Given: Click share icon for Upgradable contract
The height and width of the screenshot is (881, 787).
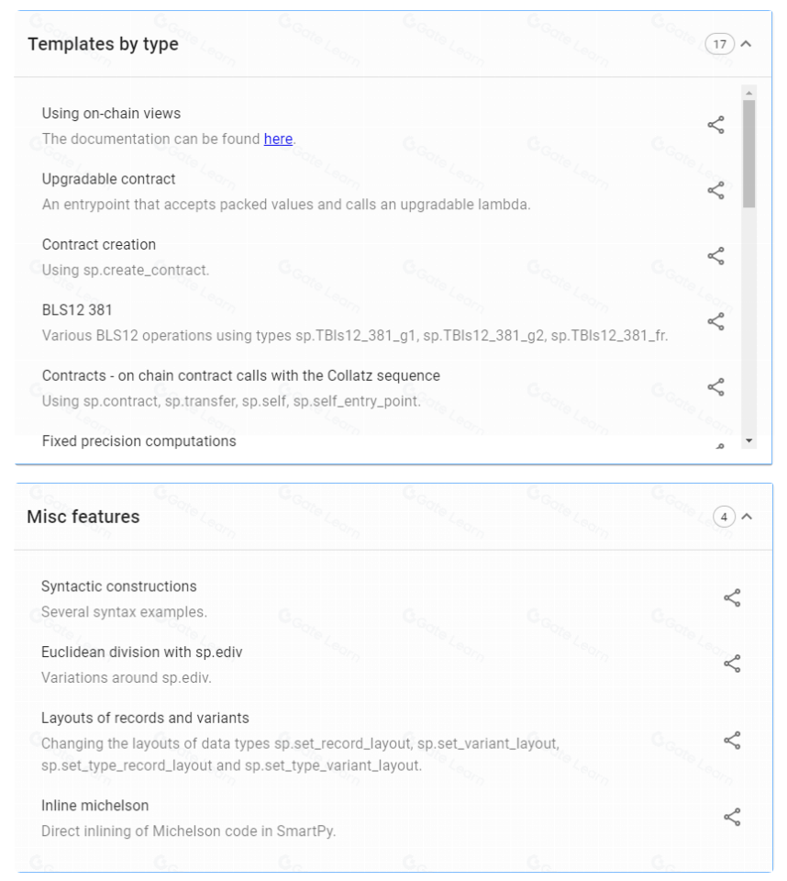Looking at the screenshot, I should pyautogui.click(x=715, y=191).
